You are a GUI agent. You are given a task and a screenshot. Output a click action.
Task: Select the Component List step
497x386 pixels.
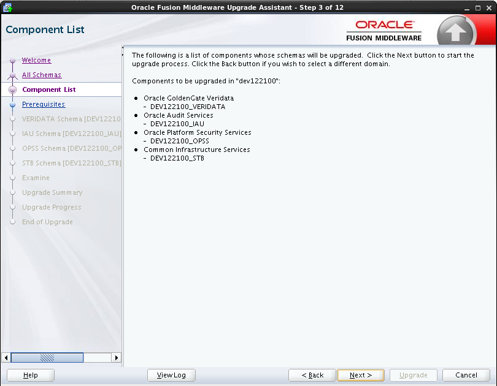(49, 89)
